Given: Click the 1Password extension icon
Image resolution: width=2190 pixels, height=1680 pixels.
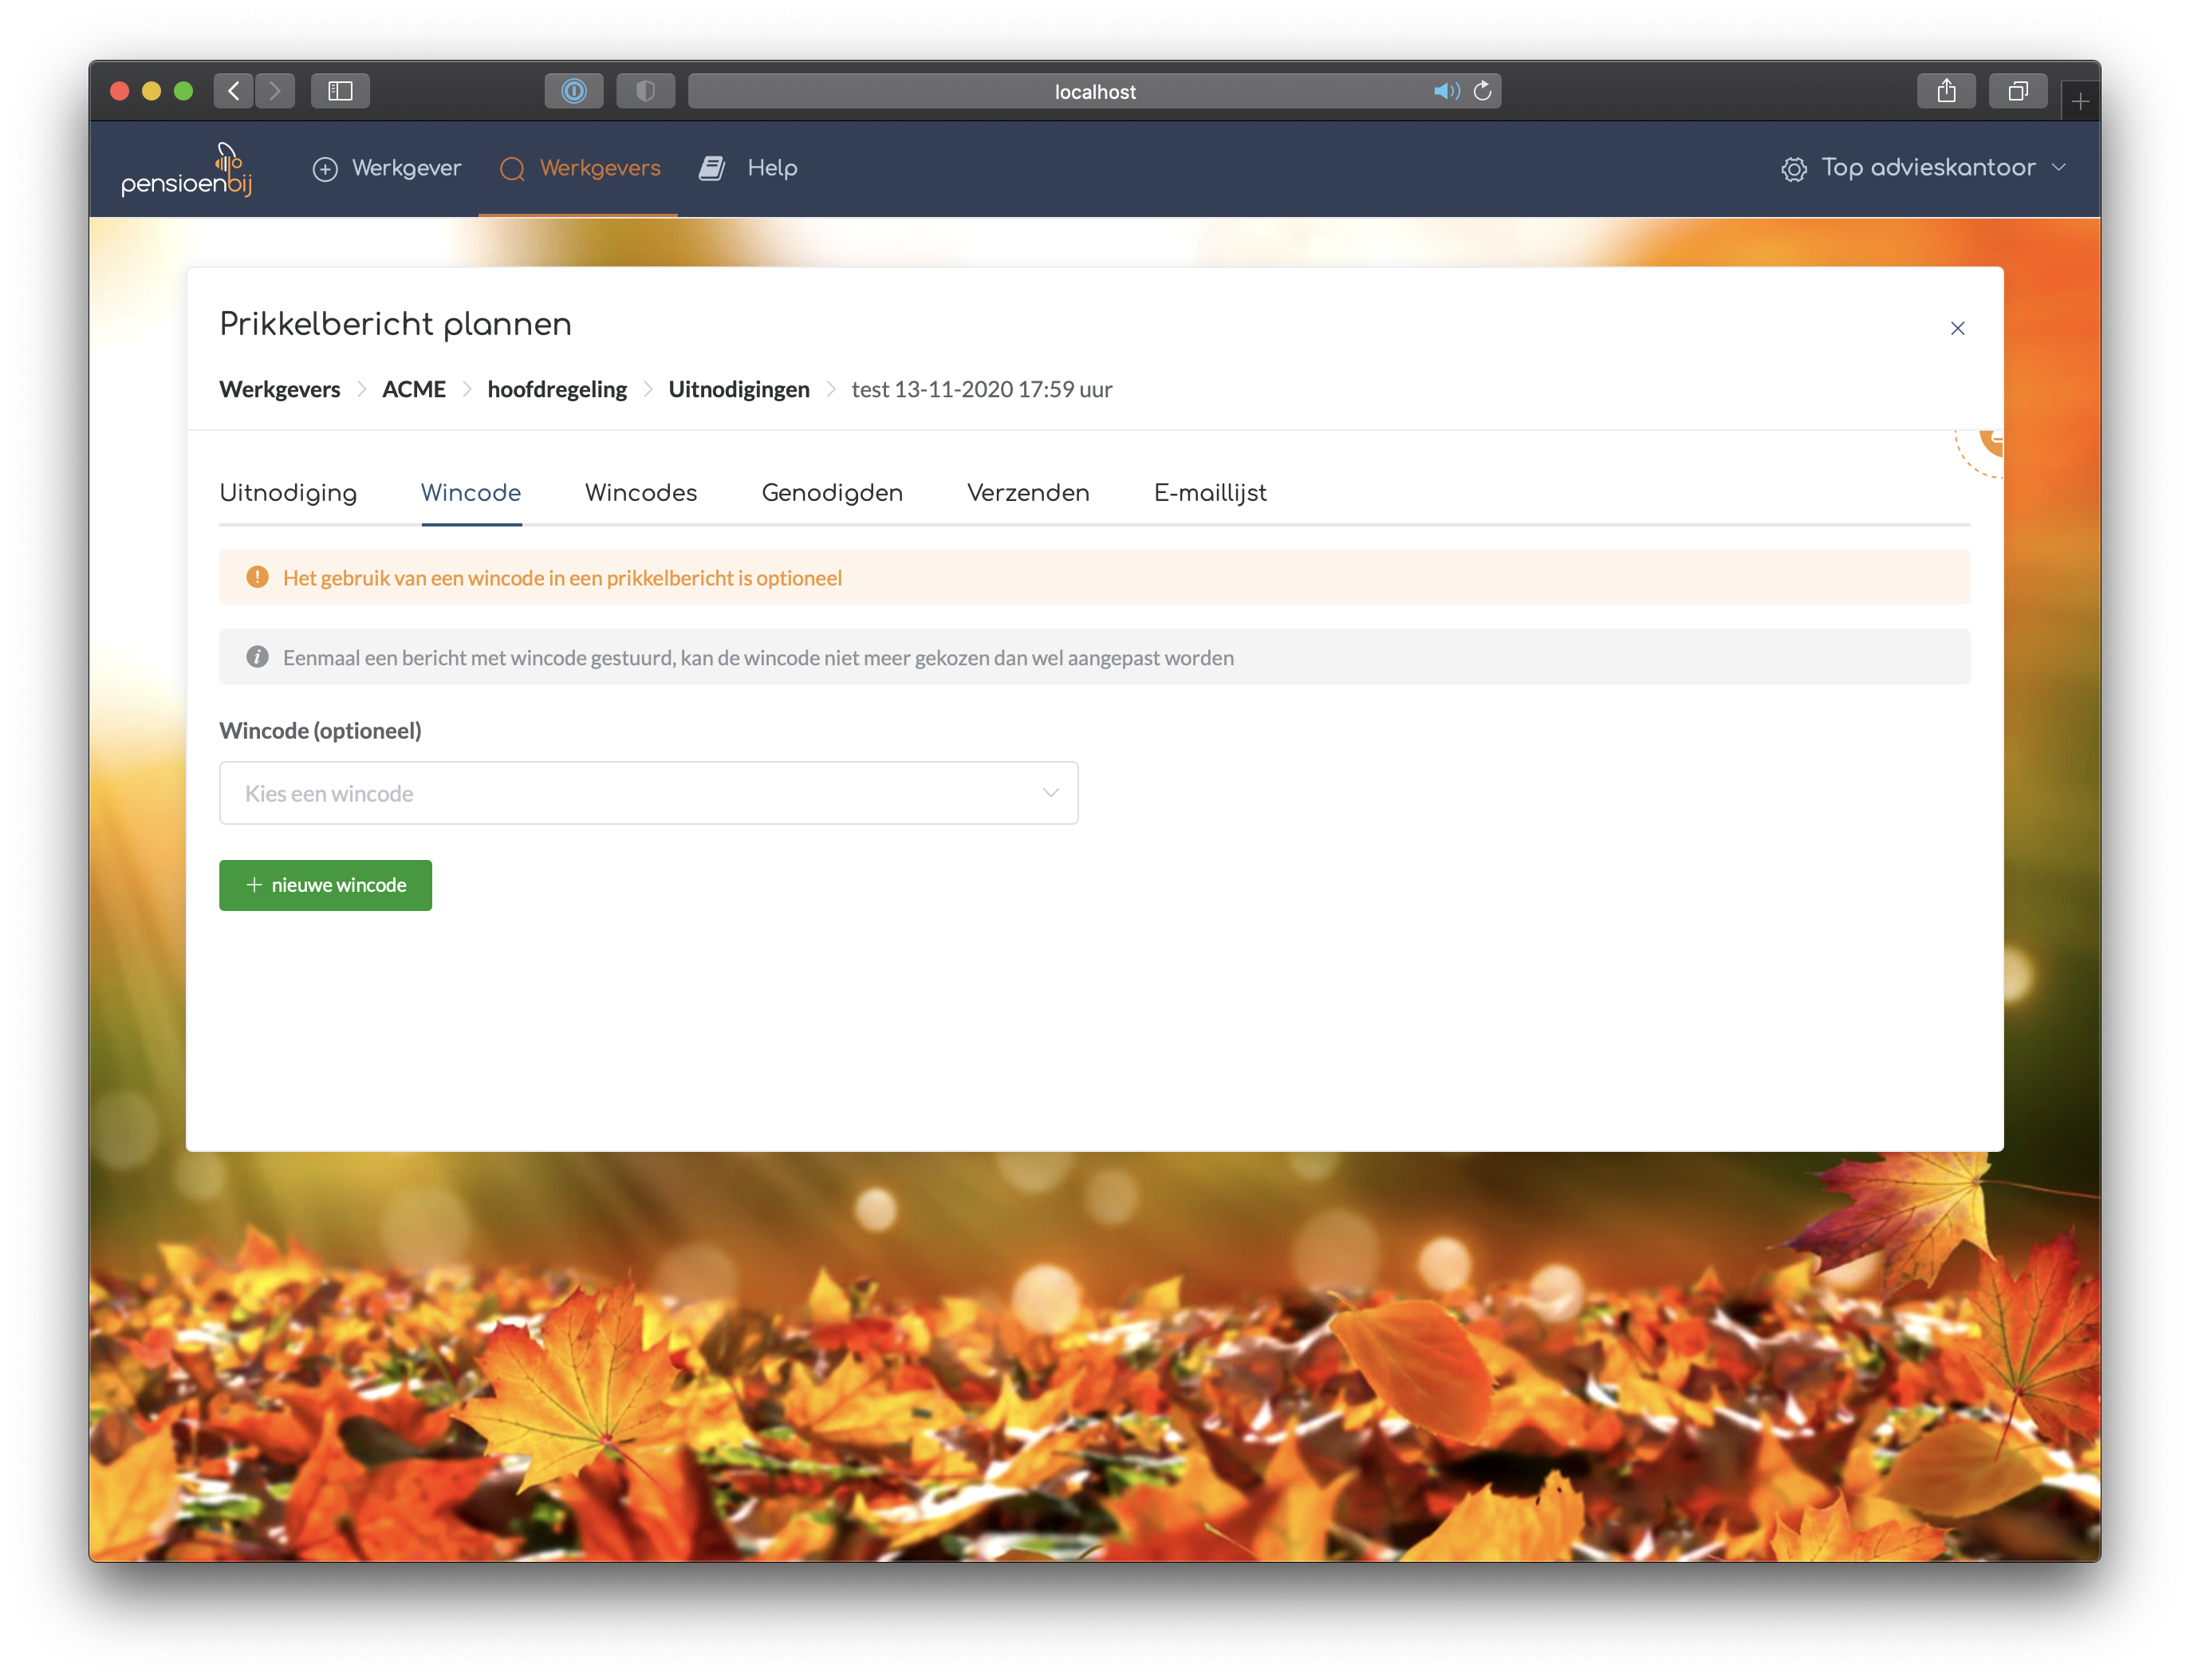Looking at the screenshot, I should 573,91.
